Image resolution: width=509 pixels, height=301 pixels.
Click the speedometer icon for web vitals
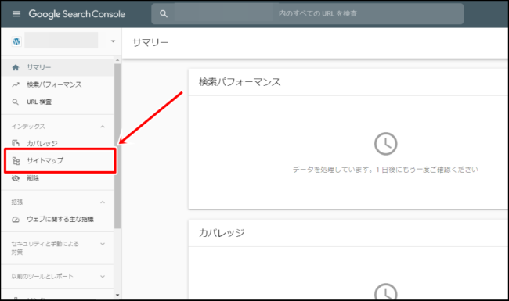point(16,220)
